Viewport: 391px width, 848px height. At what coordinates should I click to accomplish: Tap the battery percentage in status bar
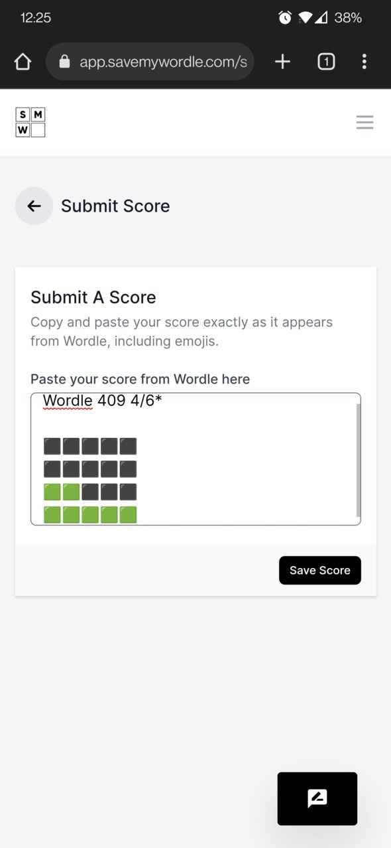(348, 18)
